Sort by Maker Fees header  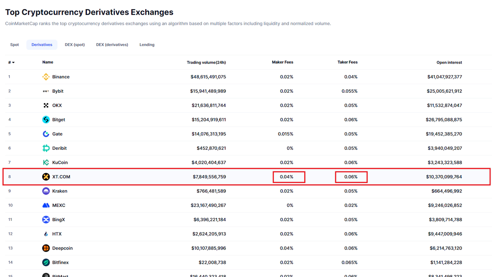[282, 62]
